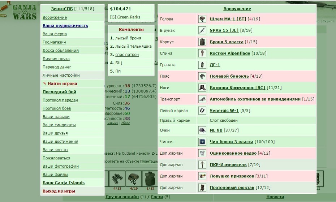Click Найти игрока link
The image size is (336, 202).
63,83
